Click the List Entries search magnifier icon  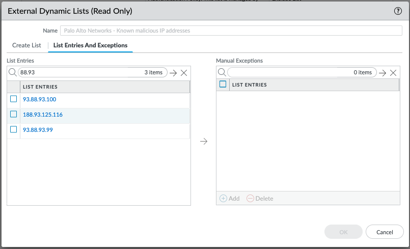click(x=12, y=73)
